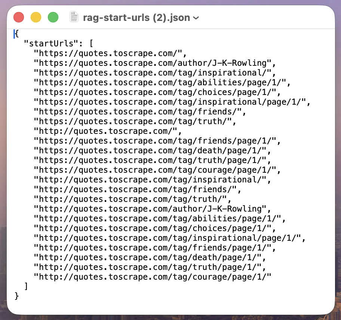Click the green full-screen button
The width and height of the screenshot is (341, 320).
click(53, 17)
